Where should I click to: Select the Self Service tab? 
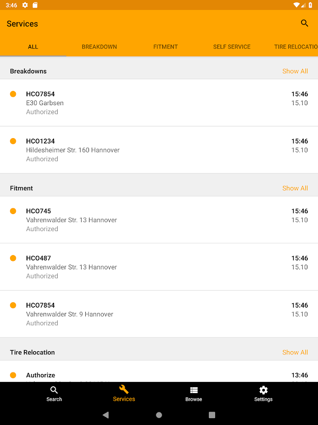tap(232, 47)
